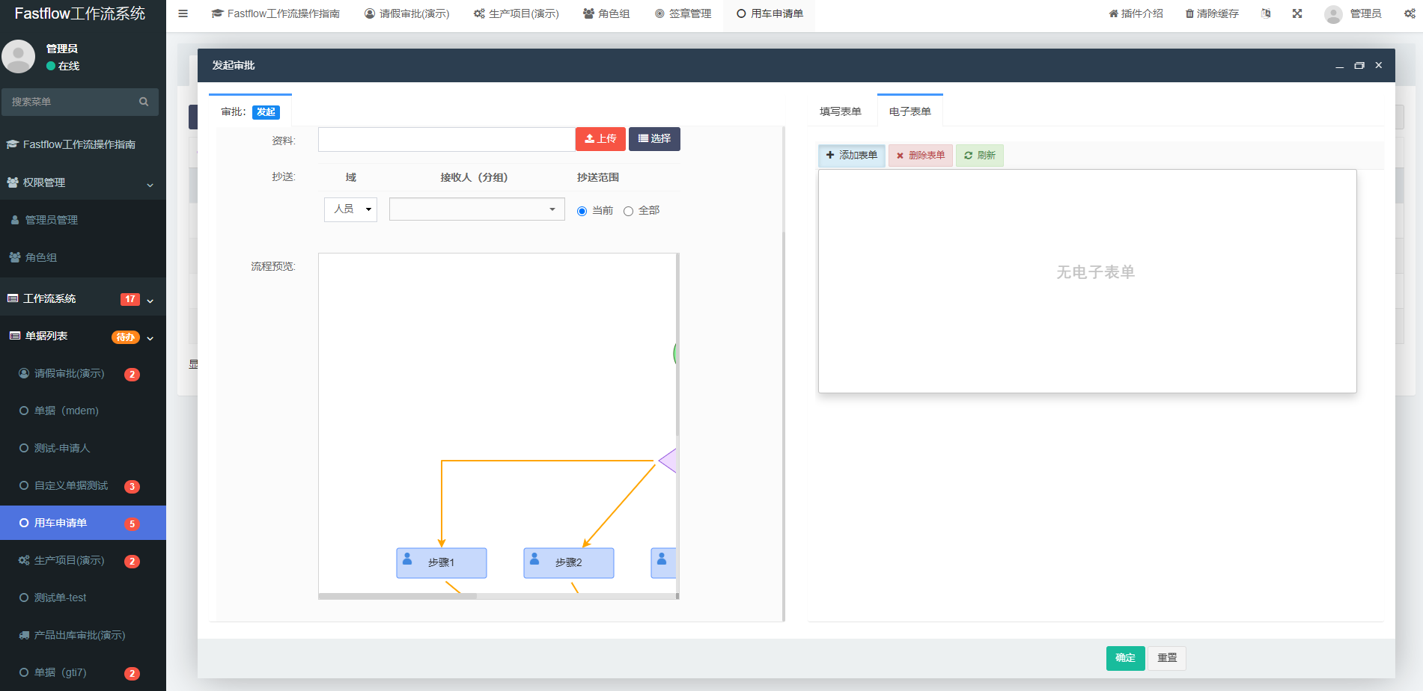Viewport: 1423px width, 691px height.
Task: Open Fastflow工作流操作指南 in the sidebar
Action: coord(83,144)
